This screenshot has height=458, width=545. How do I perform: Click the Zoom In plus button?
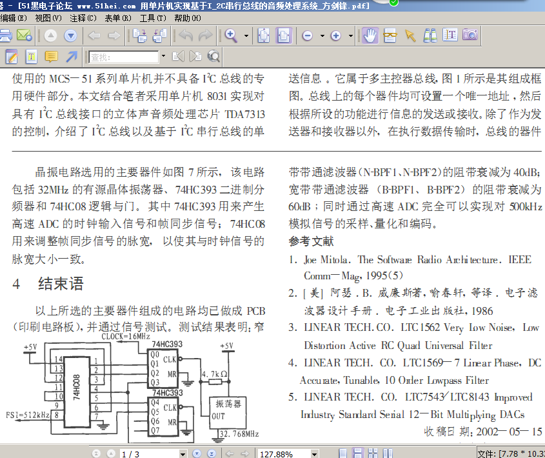tap(336, 35)
